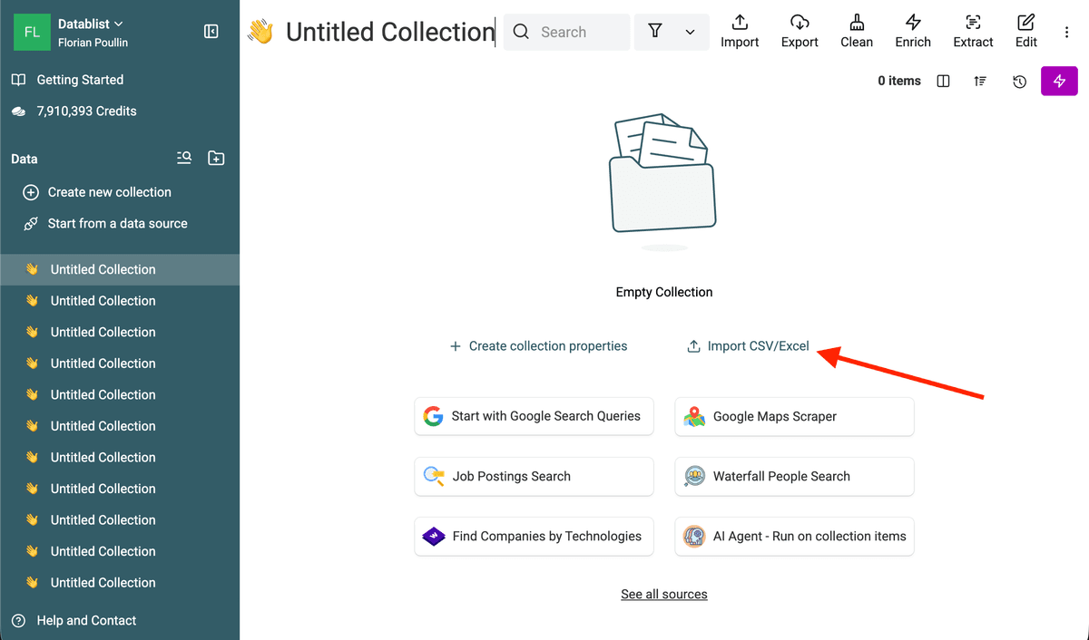The width and height of the screenshot is (1089, 640).
Task: Click the filter funnel icon
Action: click(x=655, y=32)
